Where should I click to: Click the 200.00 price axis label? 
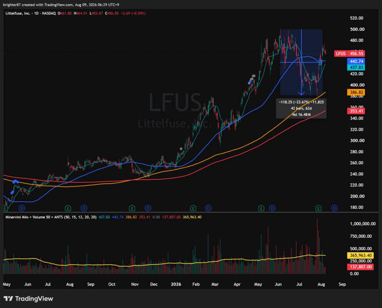[357, 196]
